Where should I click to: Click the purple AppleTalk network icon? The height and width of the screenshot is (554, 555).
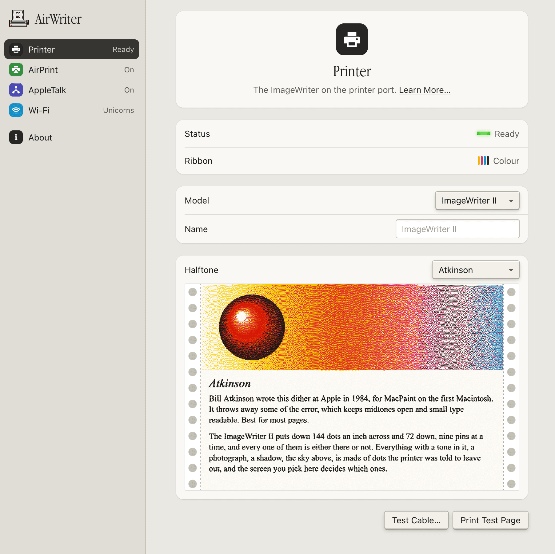pos(16,90)
